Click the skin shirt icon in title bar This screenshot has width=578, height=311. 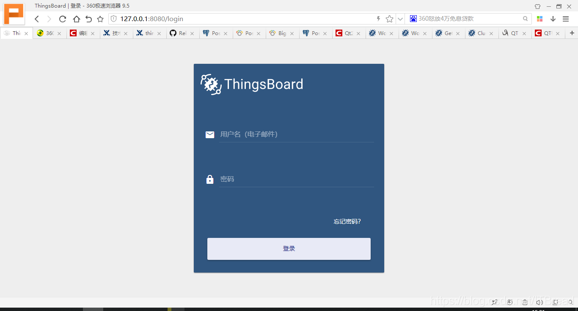537,6
